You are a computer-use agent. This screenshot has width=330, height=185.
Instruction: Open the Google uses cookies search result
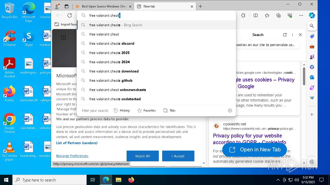tap(266, 83)
